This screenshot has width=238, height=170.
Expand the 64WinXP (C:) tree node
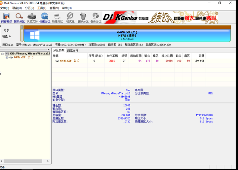[x=7, y=57]
